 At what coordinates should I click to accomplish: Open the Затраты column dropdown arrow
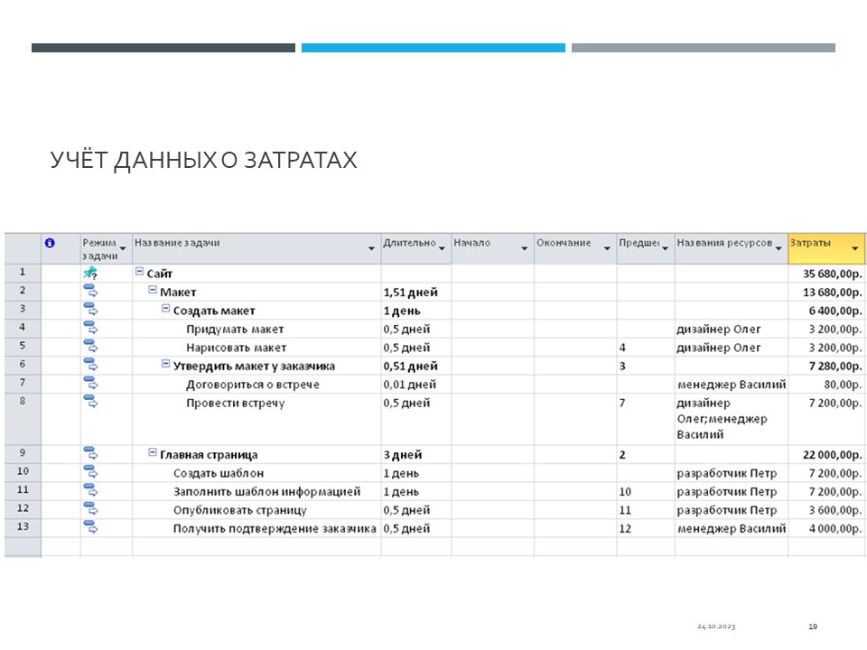[855, 249]
